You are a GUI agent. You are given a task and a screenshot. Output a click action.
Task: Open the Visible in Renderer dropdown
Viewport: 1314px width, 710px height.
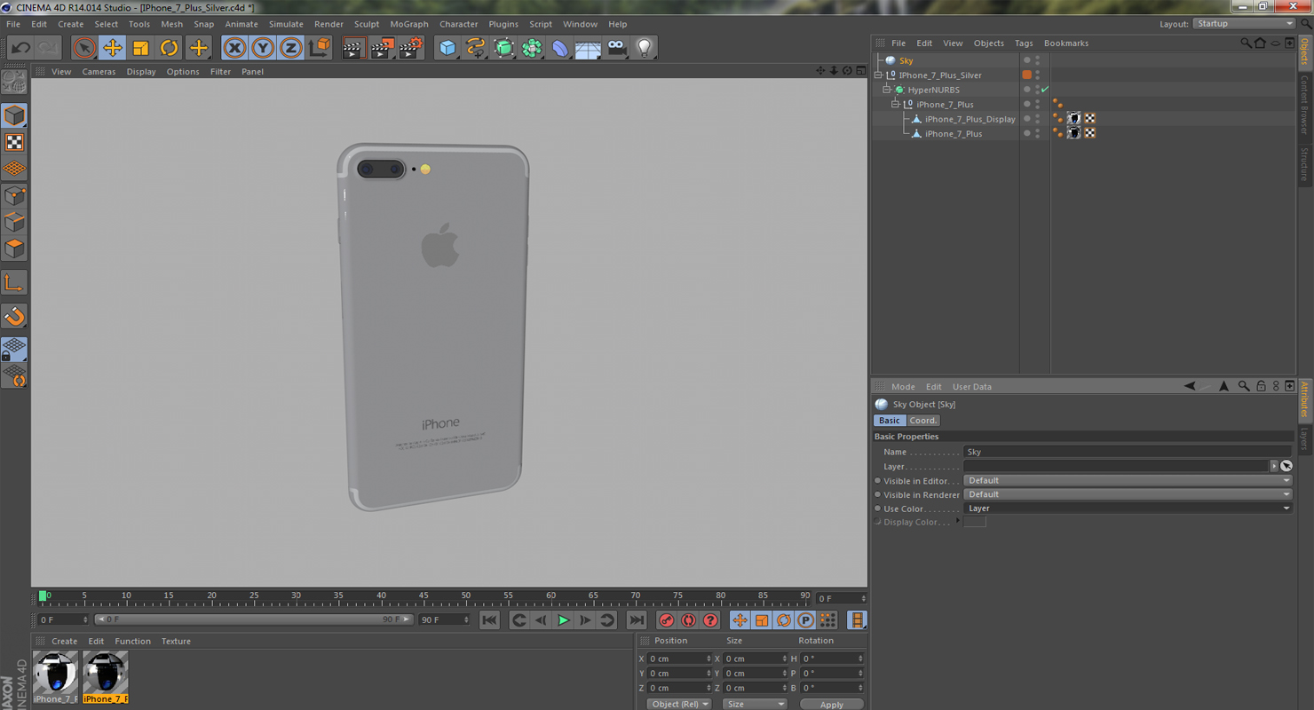(1128, 494)
